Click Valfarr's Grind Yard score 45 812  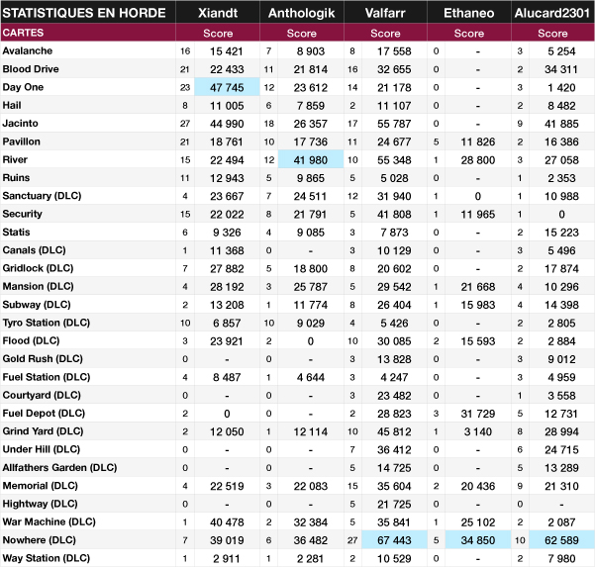[x=394, y=431]
